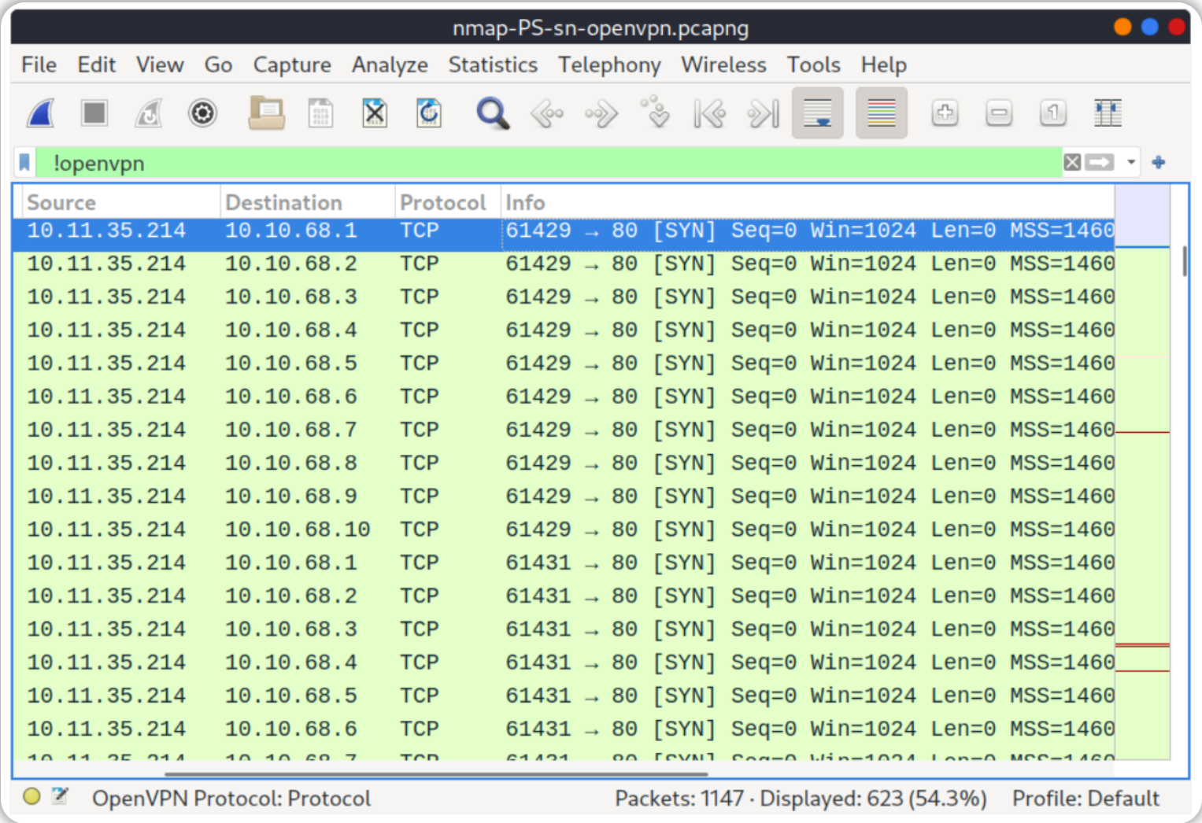Clear the display filter
The height and width of the screenshot is (823, 1202).
tap(1072, 163)
